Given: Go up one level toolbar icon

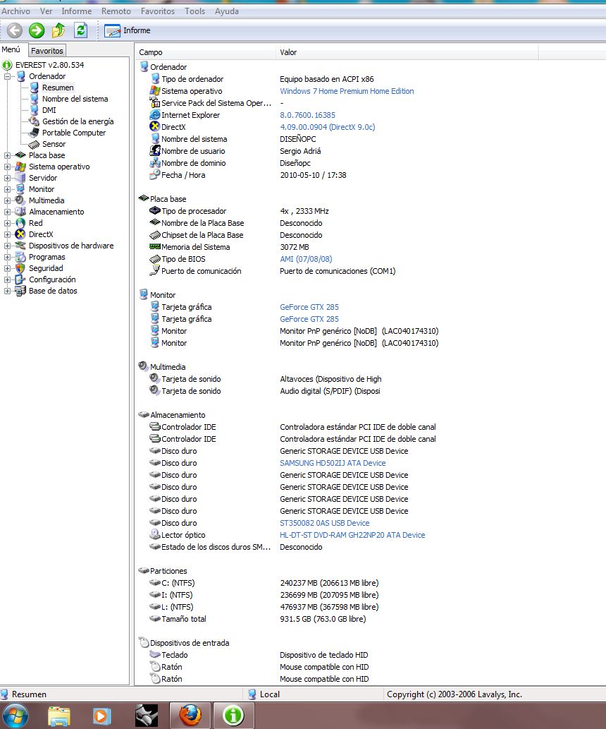Looking at the screenshot, I should pyautogui.click(x=58, y=30).
